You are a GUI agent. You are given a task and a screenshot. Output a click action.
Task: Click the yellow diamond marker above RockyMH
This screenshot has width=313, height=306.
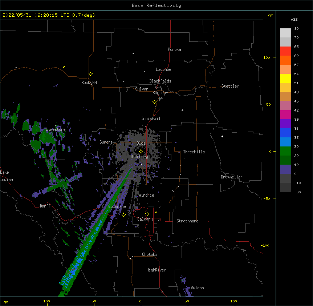(x=90, y=74)
